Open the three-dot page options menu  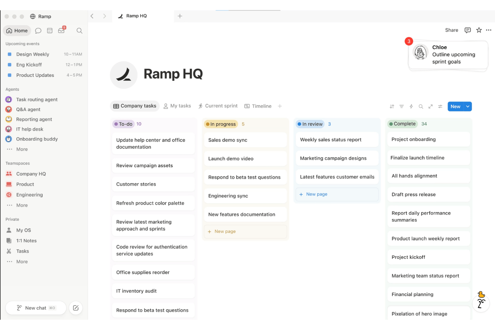(x=489, y=30)
